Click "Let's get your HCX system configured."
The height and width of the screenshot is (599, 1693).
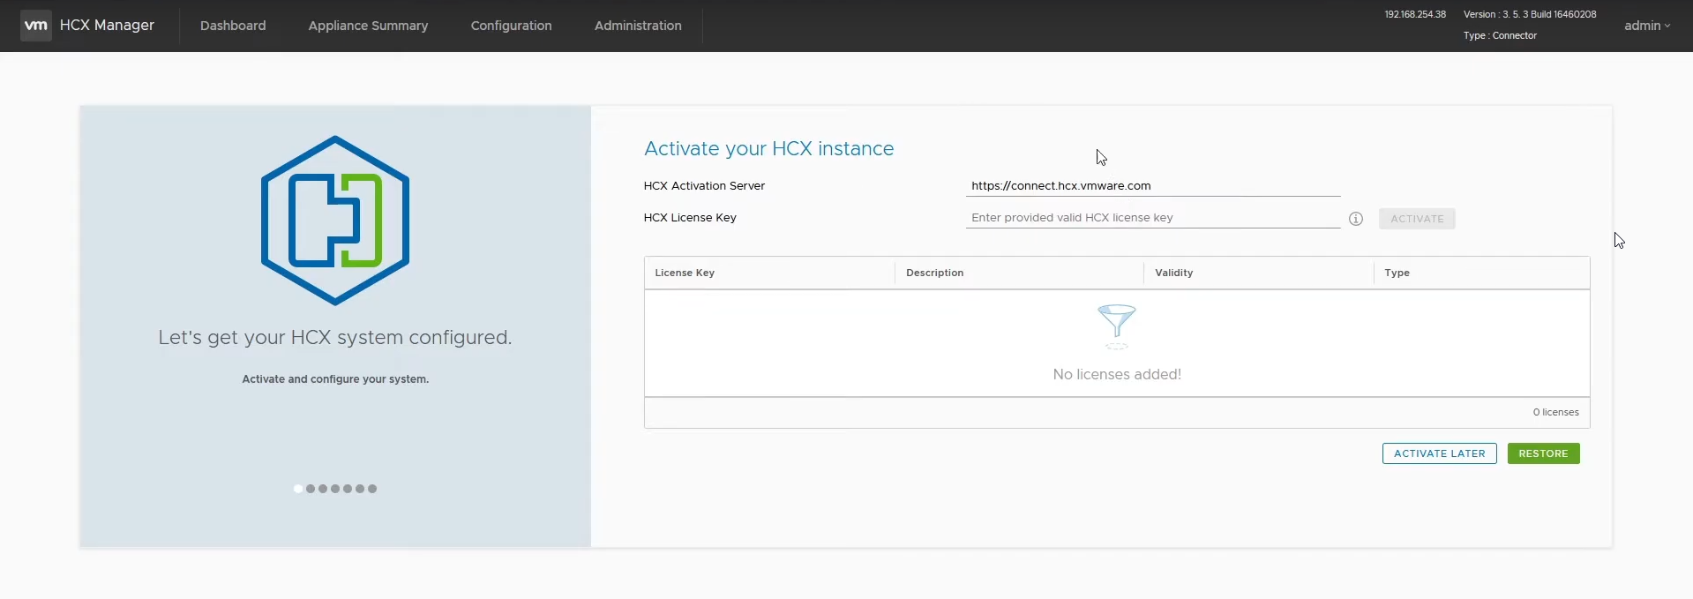pos(335,337)
